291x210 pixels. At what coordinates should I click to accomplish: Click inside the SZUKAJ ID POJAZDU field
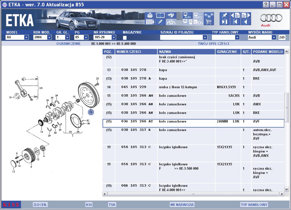181,37
